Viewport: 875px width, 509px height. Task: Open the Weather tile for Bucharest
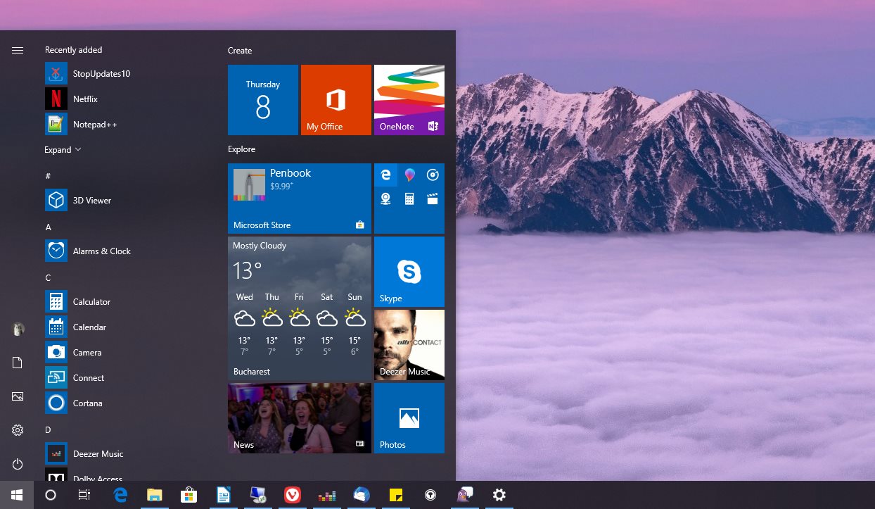pyautogui.click(x=300, y=308)
